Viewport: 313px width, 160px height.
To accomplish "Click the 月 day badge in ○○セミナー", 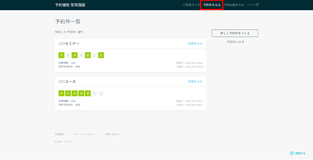I will pyautogui.click(x=61, y=55).
